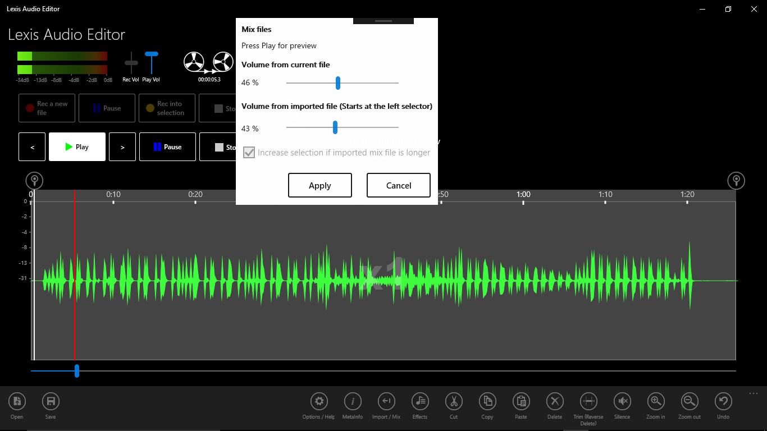Show MetaInfo for the audio
This screenshot has height=431, width=767.
353,401
